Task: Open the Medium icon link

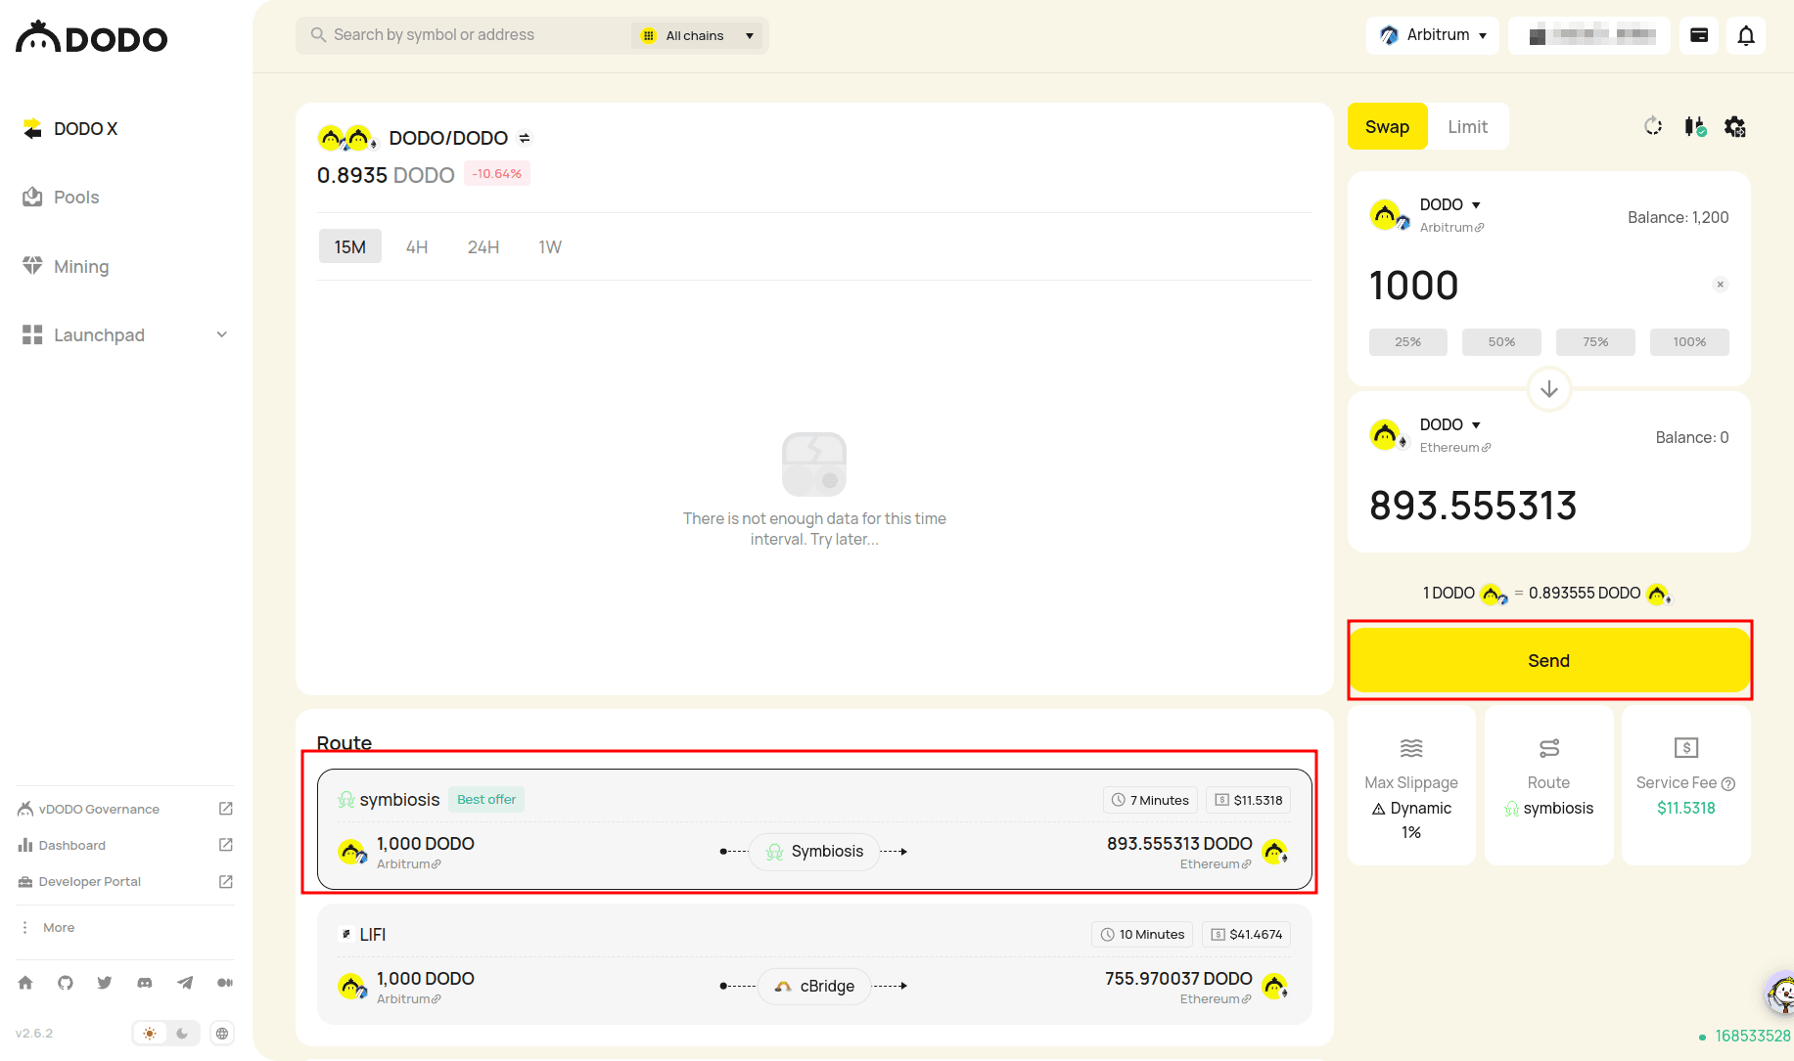Action: point(225,983)
